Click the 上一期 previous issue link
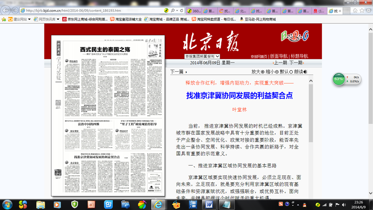373x210 pixels. (281, 63)
